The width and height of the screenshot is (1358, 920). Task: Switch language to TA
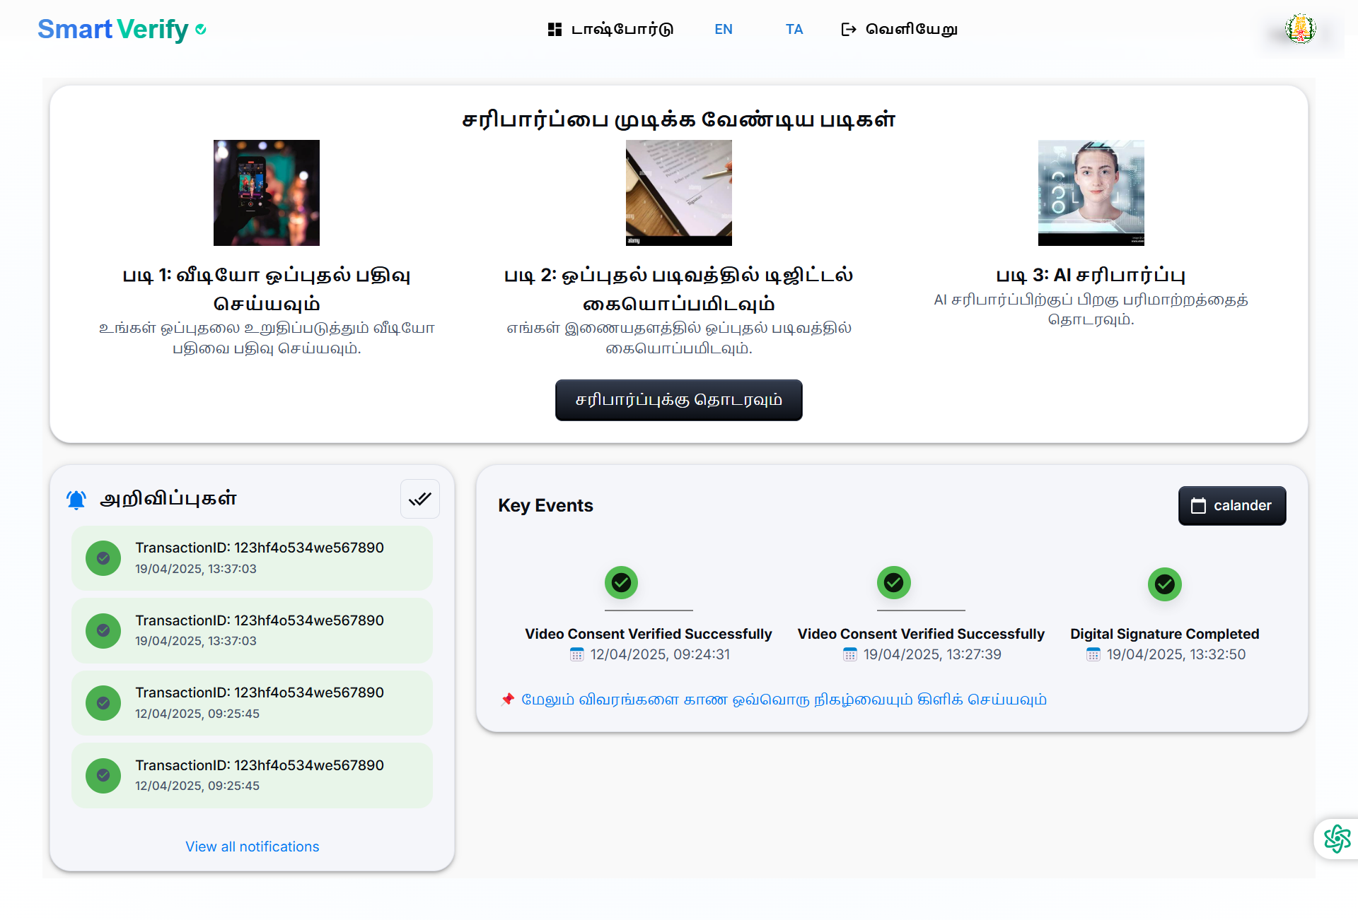794,29
